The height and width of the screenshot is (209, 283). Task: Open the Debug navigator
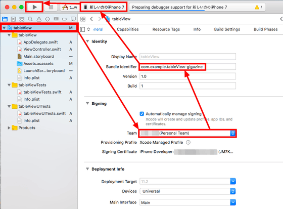point(56,19)
